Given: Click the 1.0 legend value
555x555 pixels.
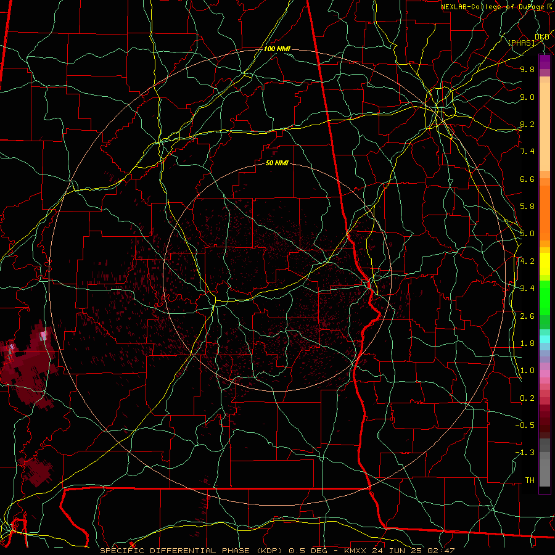Looking at the screenshot, I should (527, 371).
